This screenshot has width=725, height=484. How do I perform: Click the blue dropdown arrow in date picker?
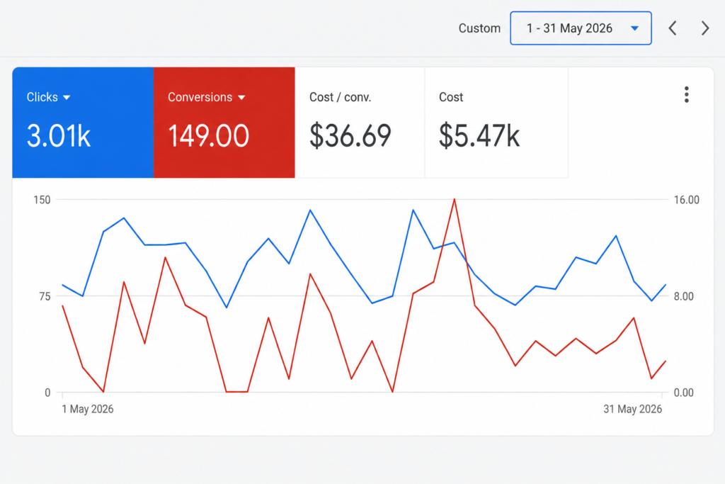(635, 28)
